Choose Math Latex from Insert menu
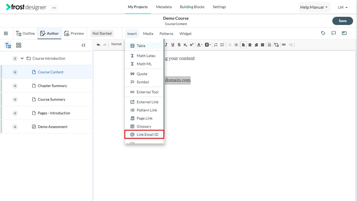 [144, 56]
